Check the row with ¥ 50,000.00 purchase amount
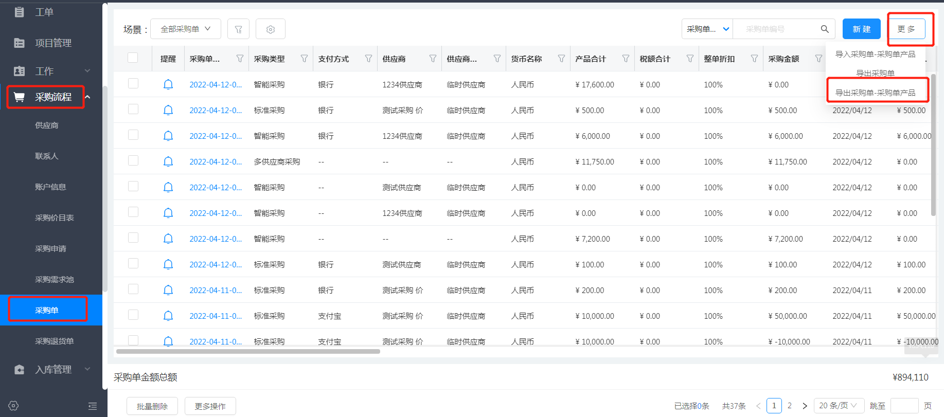 pyautogui.click(x=133, y=315)
